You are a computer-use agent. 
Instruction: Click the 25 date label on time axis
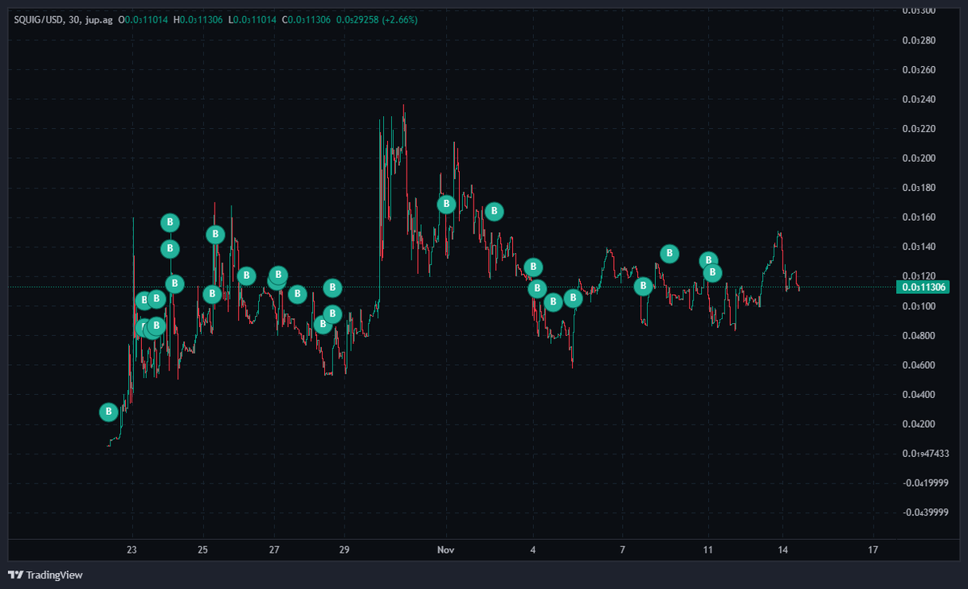[203, 550]
